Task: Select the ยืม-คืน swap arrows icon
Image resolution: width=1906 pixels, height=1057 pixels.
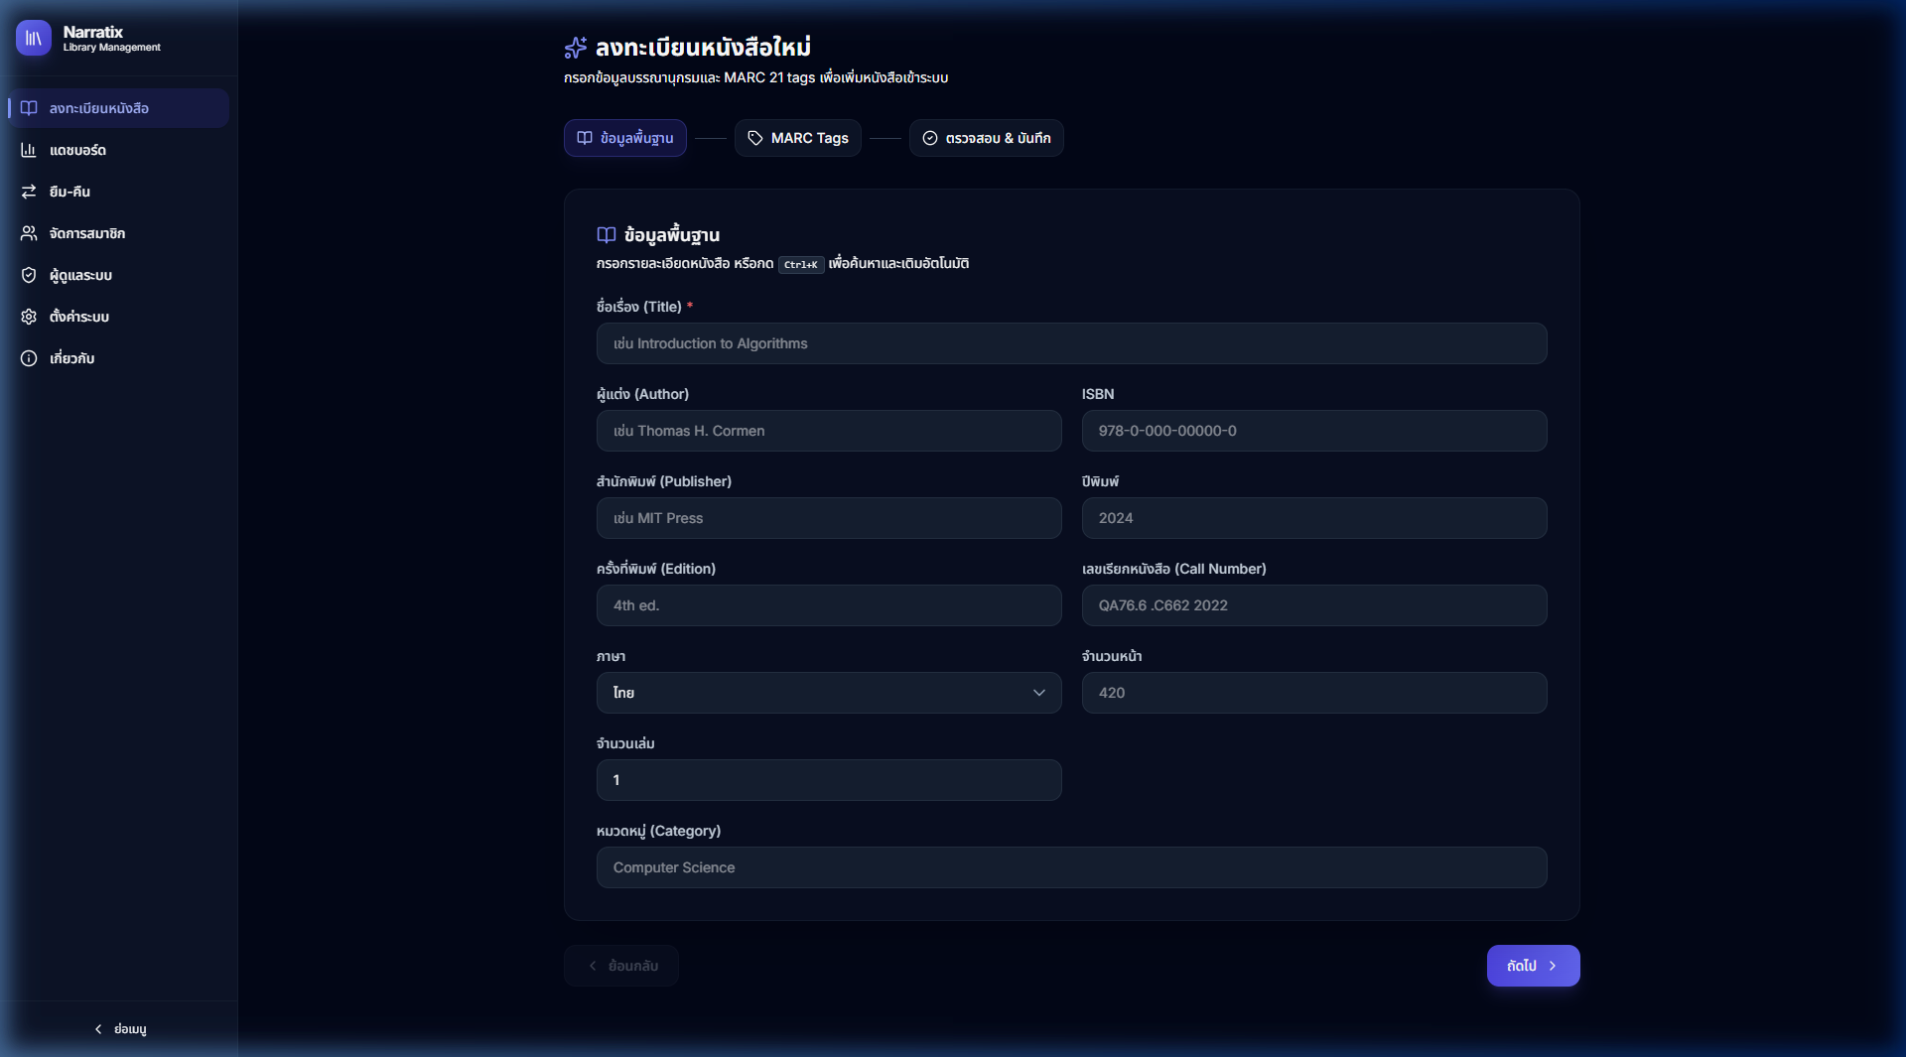Action: [x=29, y=192]
